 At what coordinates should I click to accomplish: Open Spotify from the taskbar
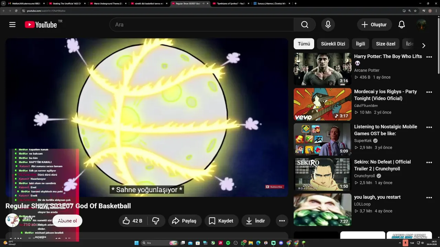pyautogui.click(x=228, y=243)
